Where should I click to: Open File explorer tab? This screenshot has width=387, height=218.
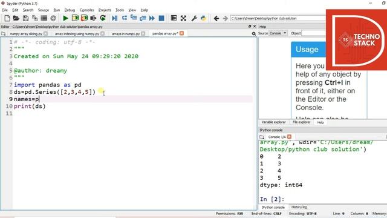(301, 122)
